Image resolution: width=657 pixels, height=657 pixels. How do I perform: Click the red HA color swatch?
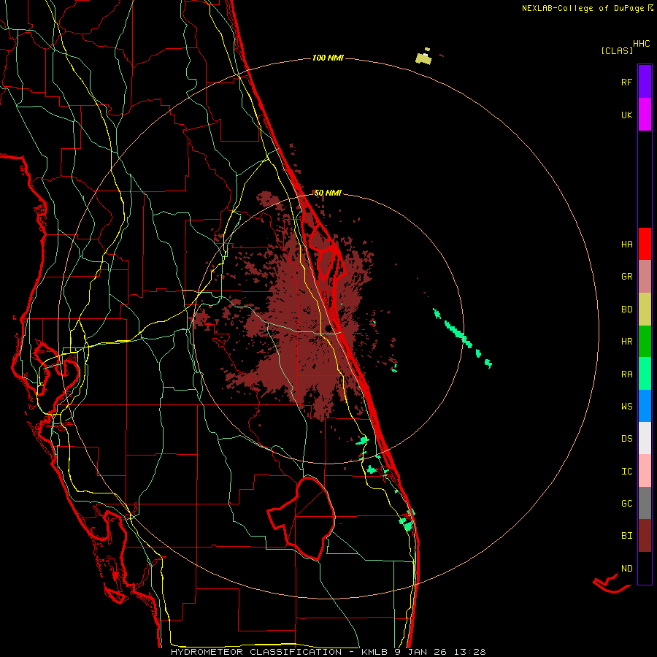645,244
